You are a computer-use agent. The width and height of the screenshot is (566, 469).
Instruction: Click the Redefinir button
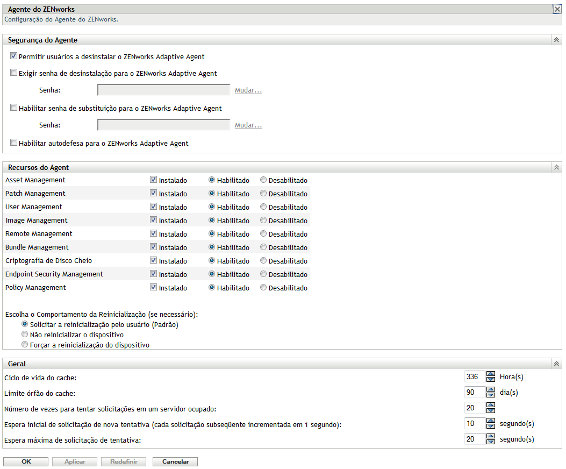click(124, 461)
